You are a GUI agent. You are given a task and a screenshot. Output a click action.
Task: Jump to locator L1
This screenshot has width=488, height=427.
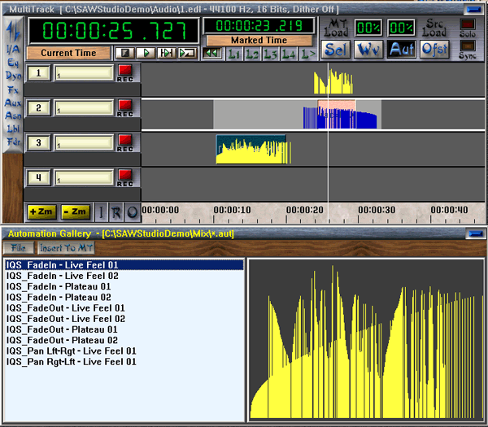pyautogui.click(x=234, y=54)
